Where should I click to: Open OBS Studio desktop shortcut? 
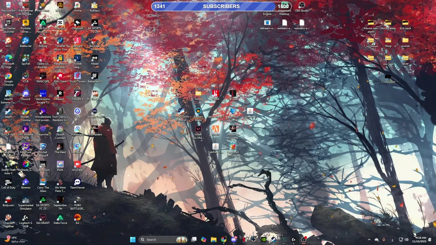(302, 7)
